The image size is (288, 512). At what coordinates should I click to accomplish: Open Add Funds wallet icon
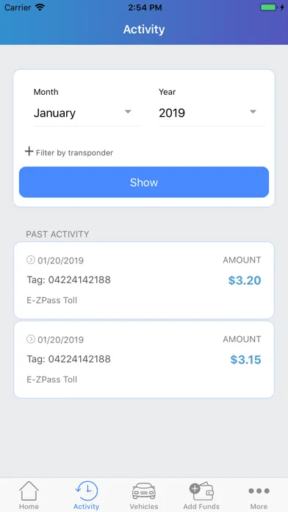201,491
